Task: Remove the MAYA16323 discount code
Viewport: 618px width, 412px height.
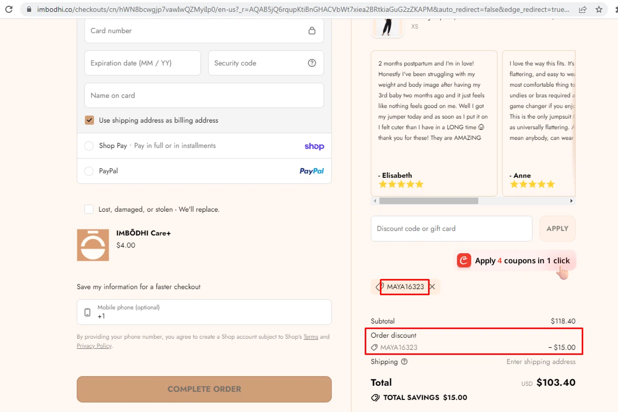Action: (432, 287)
